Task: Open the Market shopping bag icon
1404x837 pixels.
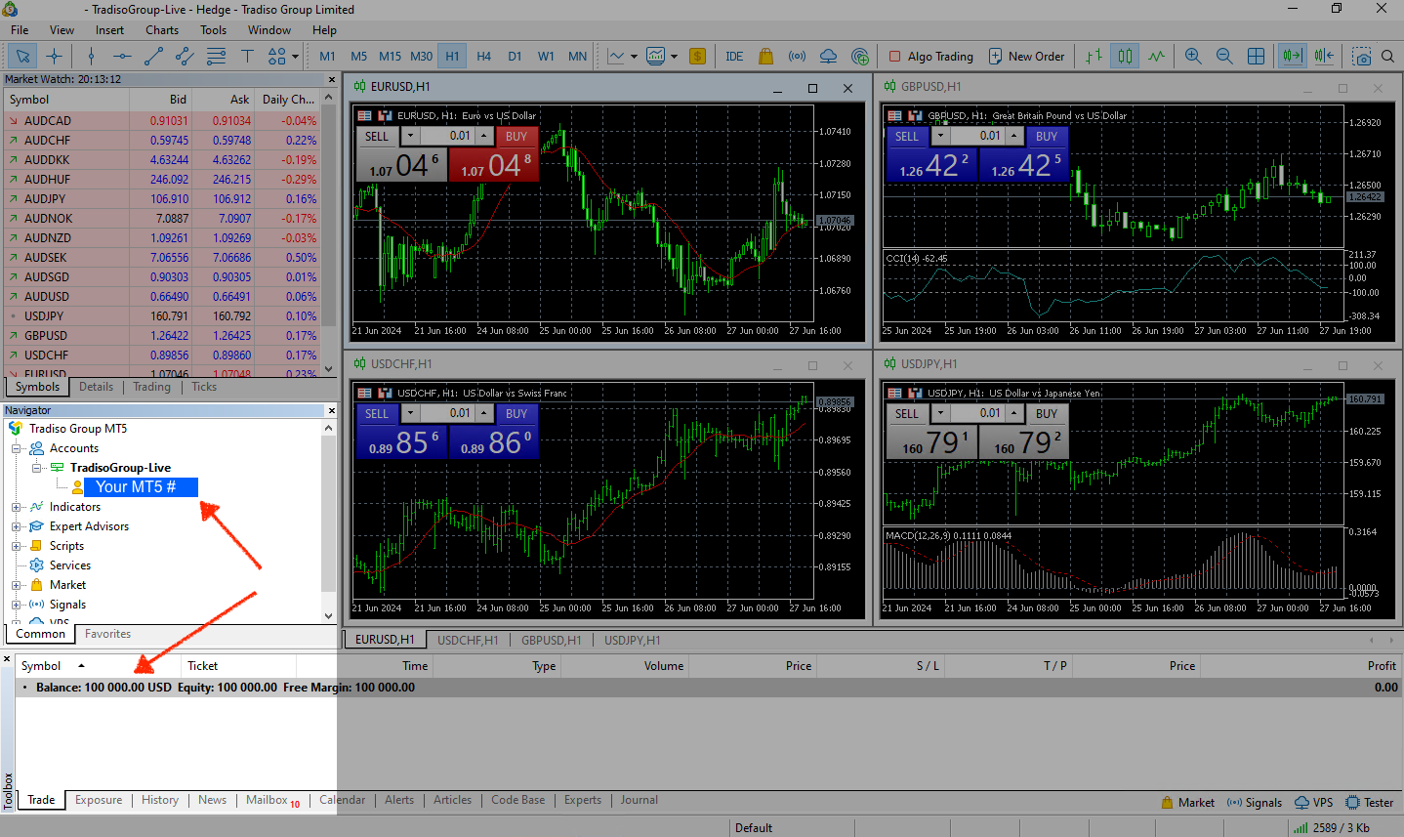Action: click(765, 56)
